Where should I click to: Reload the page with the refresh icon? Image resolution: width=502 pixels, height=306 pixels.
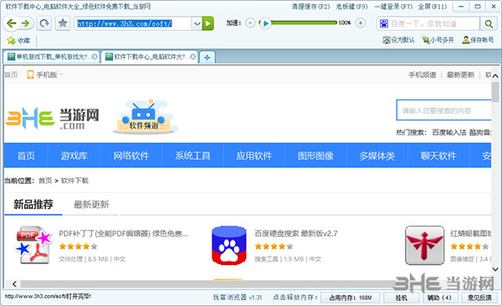pyautogui.click(x=44, y=23)
